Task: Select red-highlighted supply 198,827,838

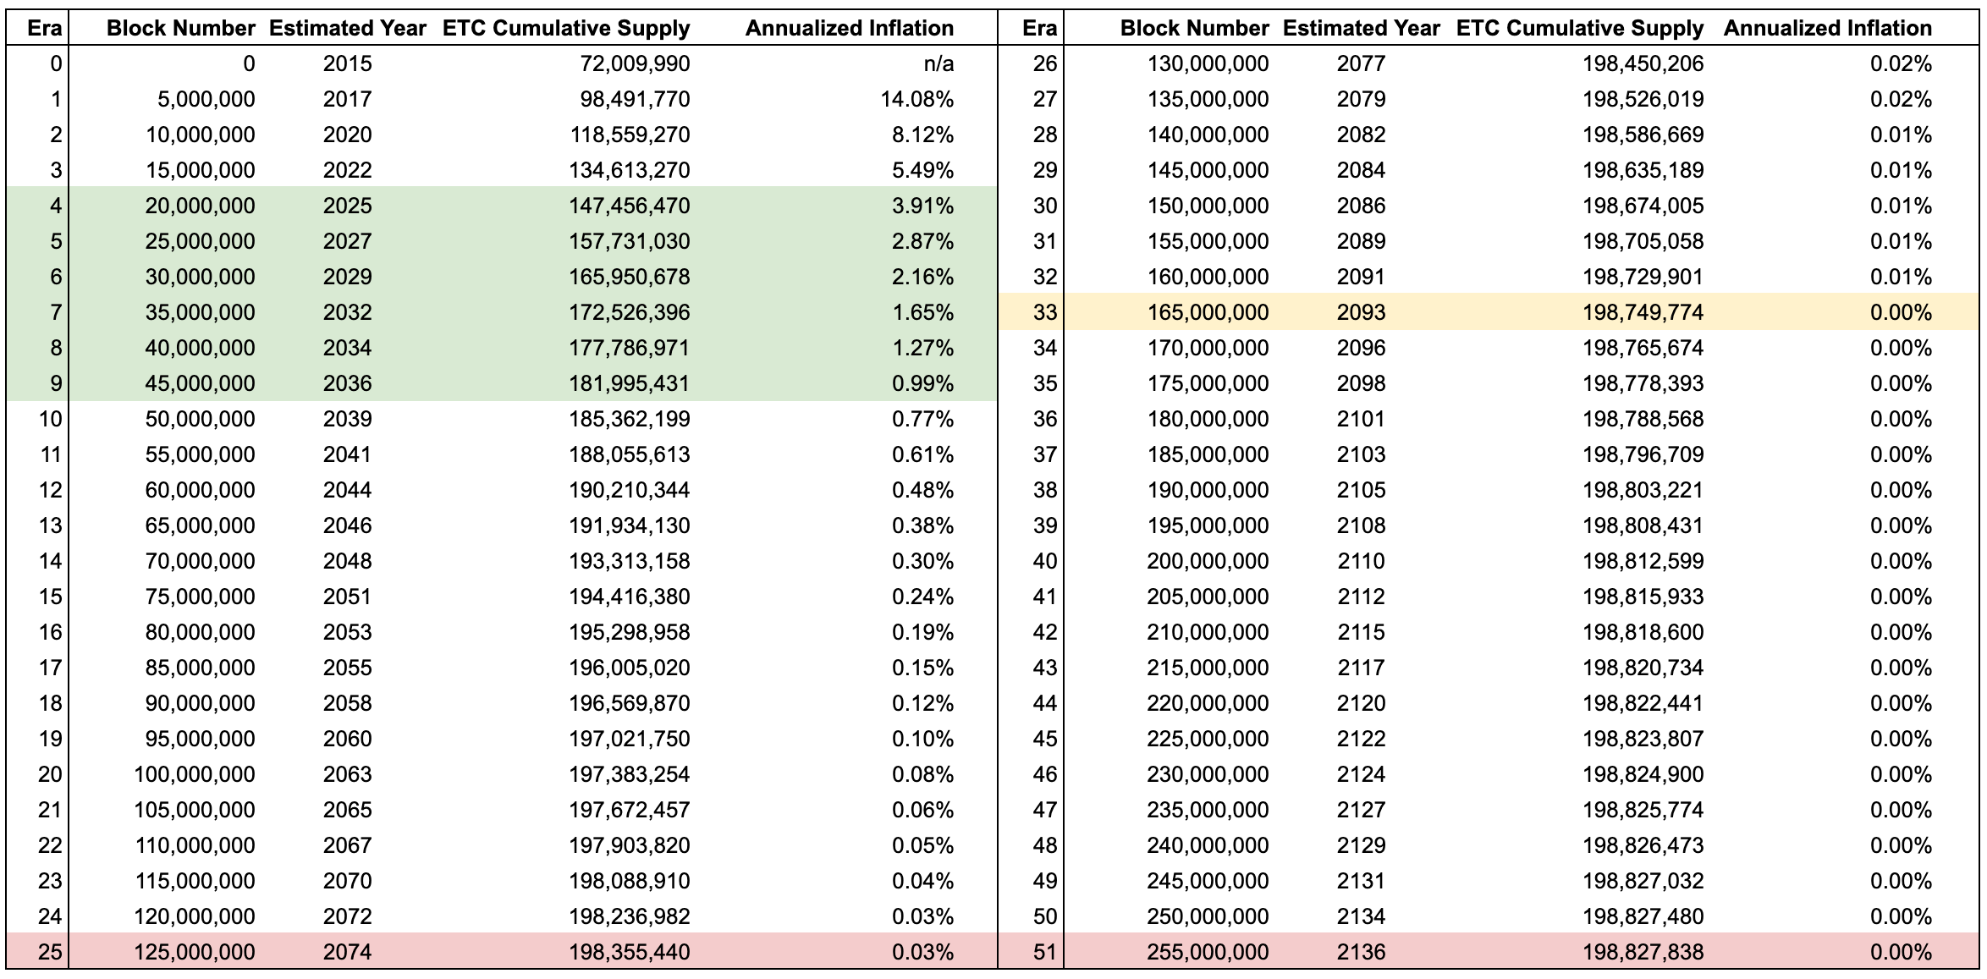Action: (1643, 952)
